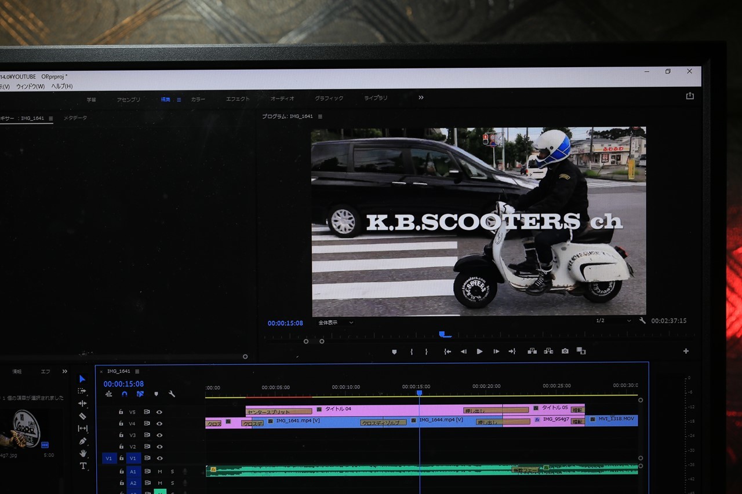The width and height of the screenshot is (742, 494).
Task: Open the メタデータ panel tab
Action: [75, 118]
